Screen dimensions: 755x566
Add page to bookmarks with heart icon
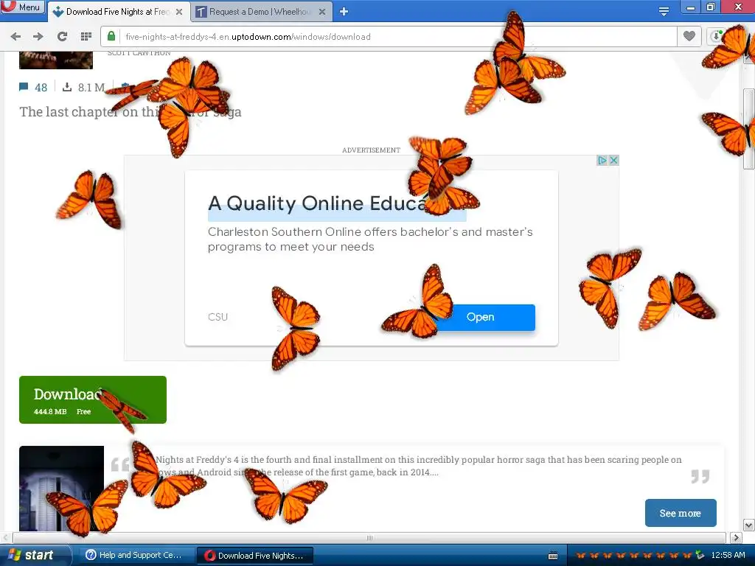(689, 36)
